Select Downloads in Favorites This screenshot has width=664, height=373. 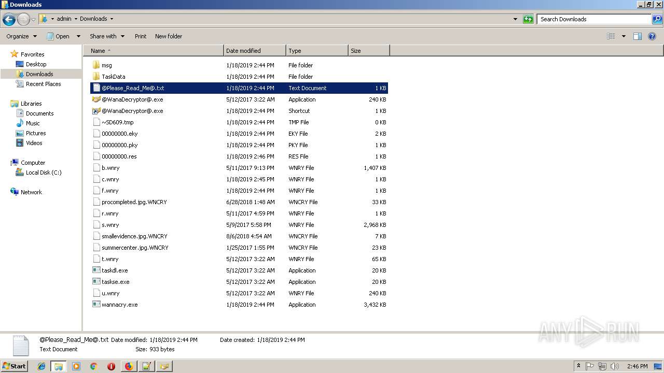click(x=39, y=74)
